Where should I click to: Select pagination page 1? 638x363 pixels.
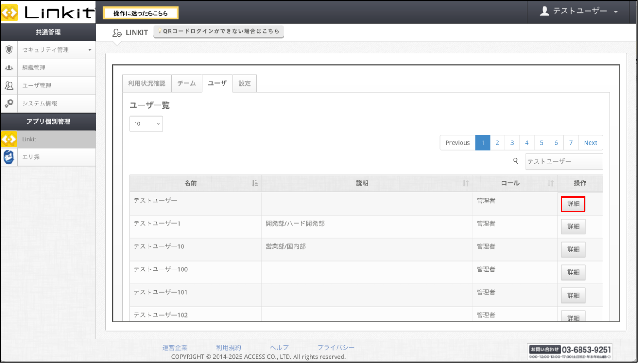(483, 143)
